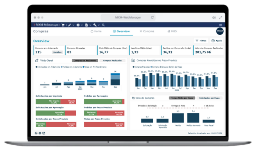Click the pencil edit icon in toolbar

pos(70,25)
